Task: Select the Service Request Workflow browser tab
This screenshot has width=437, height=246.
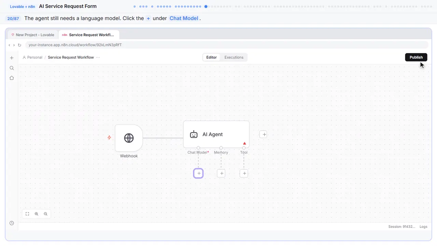Action: click(89, 35)
